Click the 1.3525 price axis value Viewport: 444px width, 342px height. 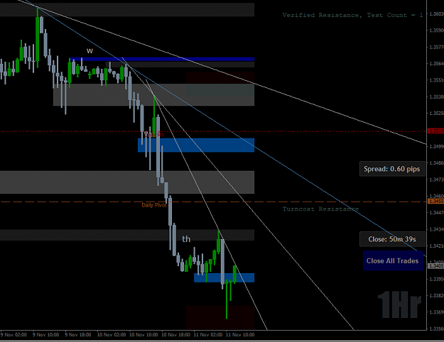click(x=436, y=113)
